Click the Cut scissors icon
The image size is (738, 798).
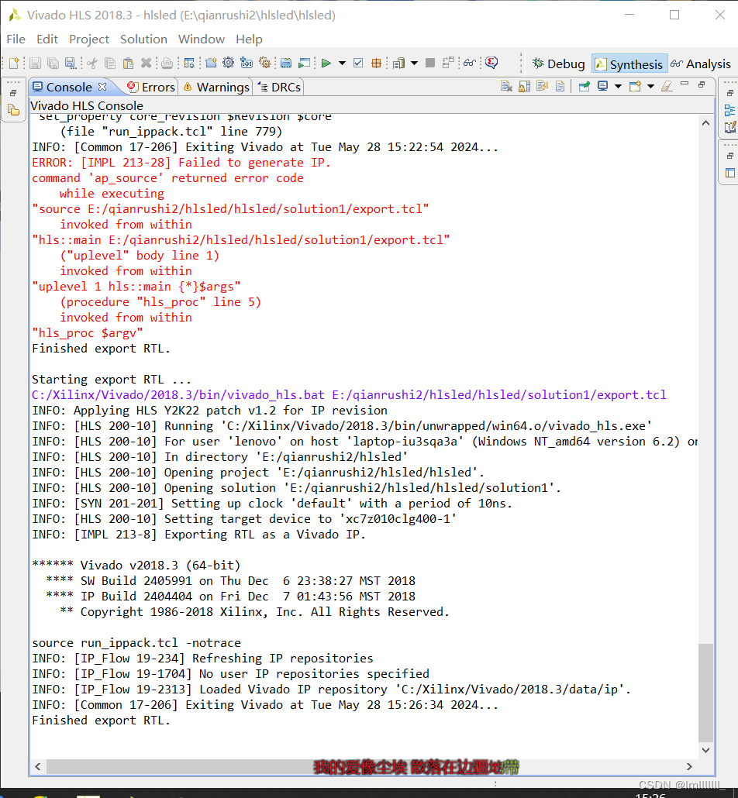point(92,63)
